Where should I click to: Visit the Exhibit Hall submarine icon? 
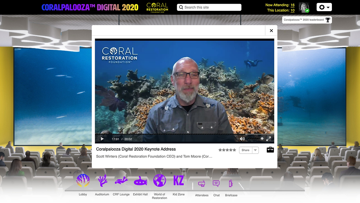(140, 181)
